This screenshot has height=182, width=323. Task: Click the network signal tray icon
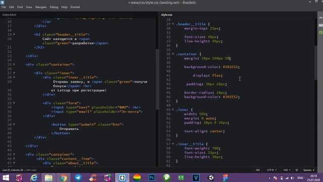coord(287,178)
